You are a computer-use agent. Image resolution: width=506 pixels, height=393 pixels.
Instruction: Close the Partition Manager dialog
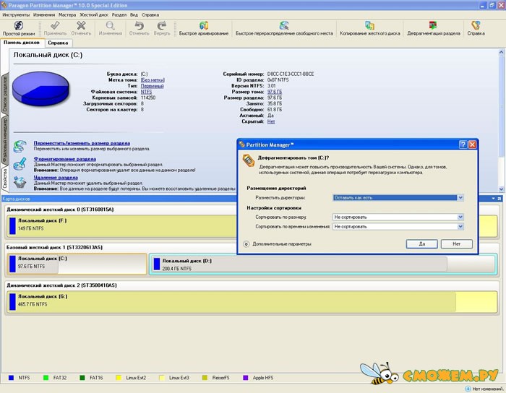click(x=472, y=144)
